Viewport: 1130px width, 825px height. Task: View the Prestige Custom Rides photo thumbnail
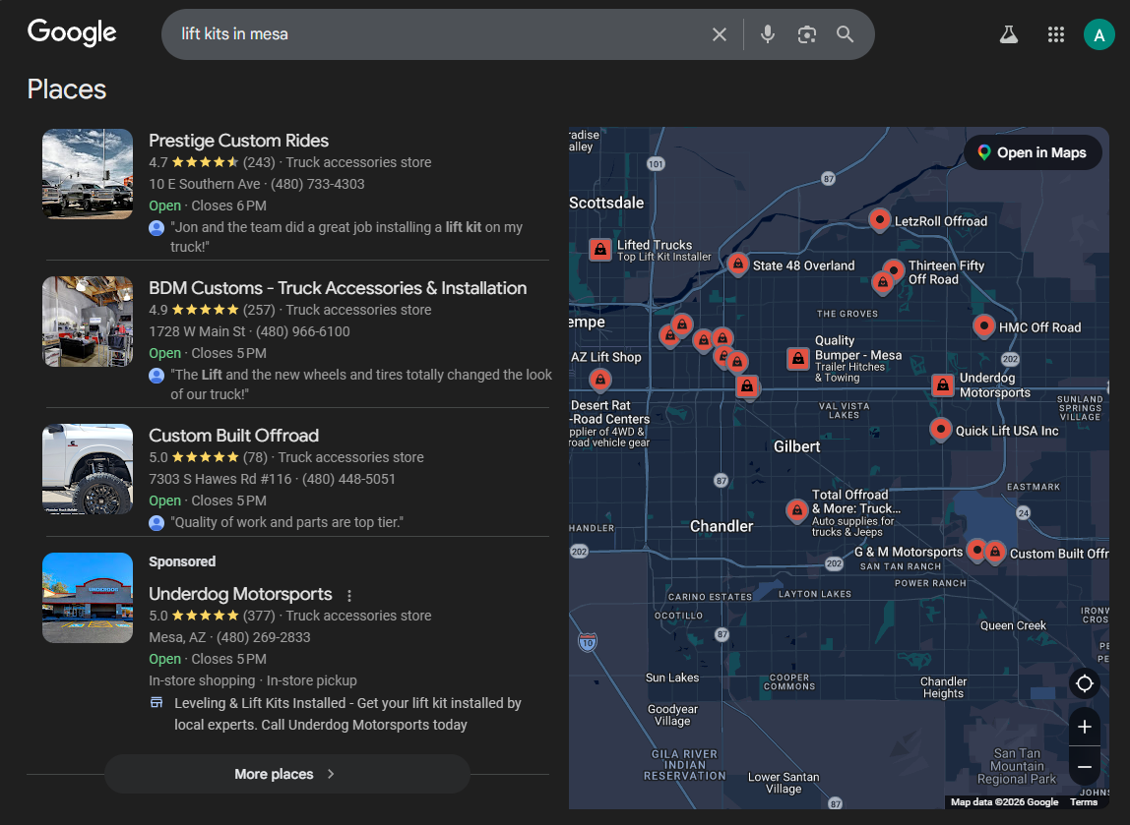pos(88,173)
